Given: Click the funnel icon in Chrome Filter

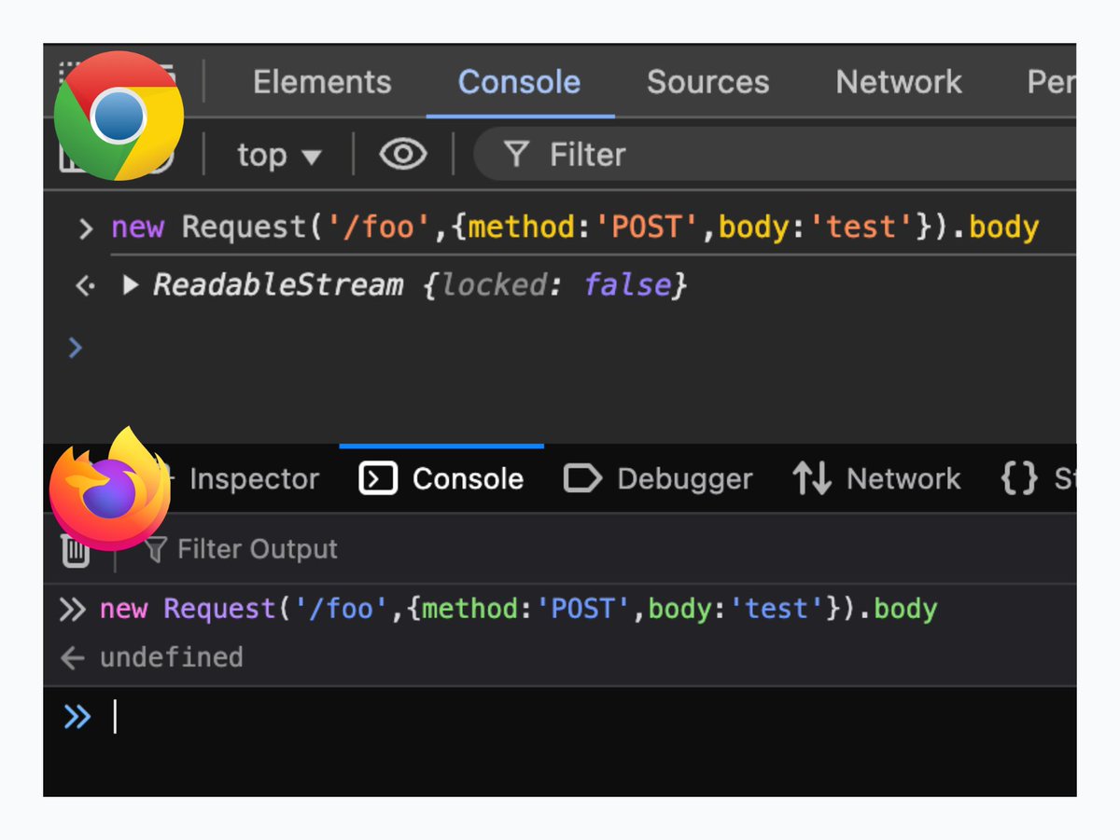Looking at the screenshot, I should tap(516, 155).
